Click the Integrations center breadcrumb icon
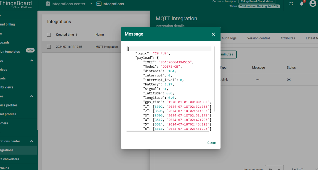Viewport: 318px width, 170px height. click(48, 4)
